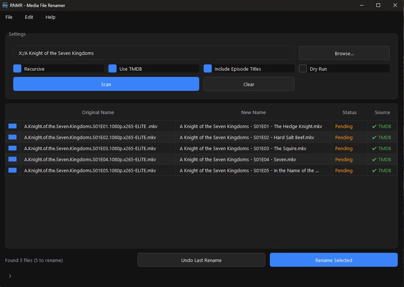Deselect the S01E01 file row checkbox
The height and width of the screenshot is (287, 404).
(12, 126)
